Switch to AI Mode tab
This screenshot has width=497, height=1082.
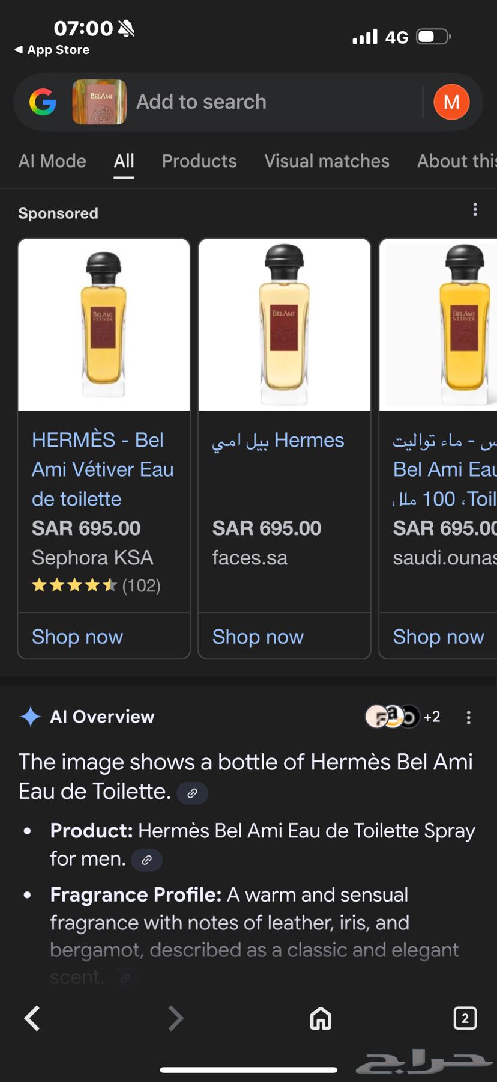pos(52,161)
